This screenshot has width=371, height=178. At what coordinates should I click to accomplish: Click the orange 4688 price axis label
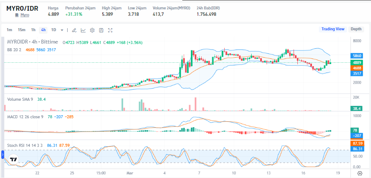[357, 68]
